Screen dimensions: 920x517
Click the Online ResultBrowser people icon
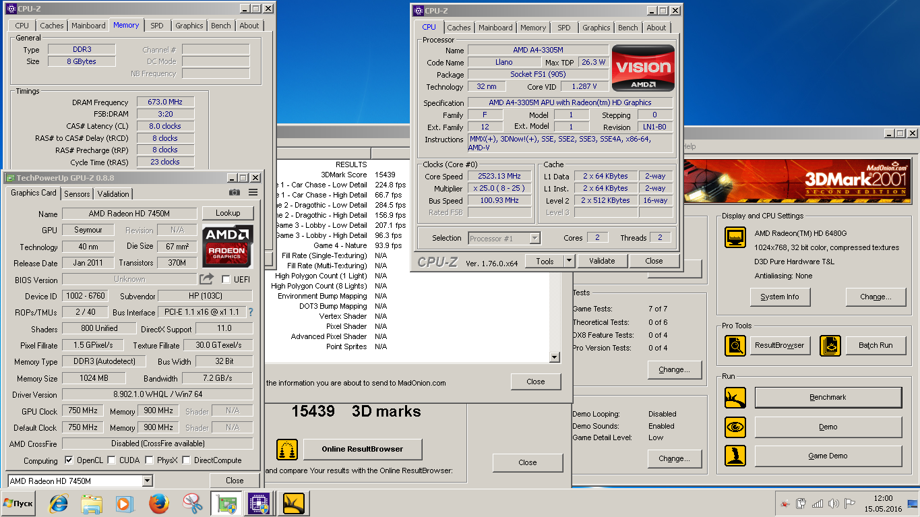point(287,450)
